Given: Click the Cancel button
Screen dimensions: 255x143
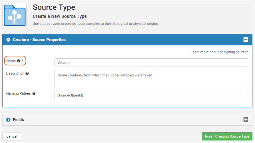Looking at the screenshot, I should click(12, 136).
